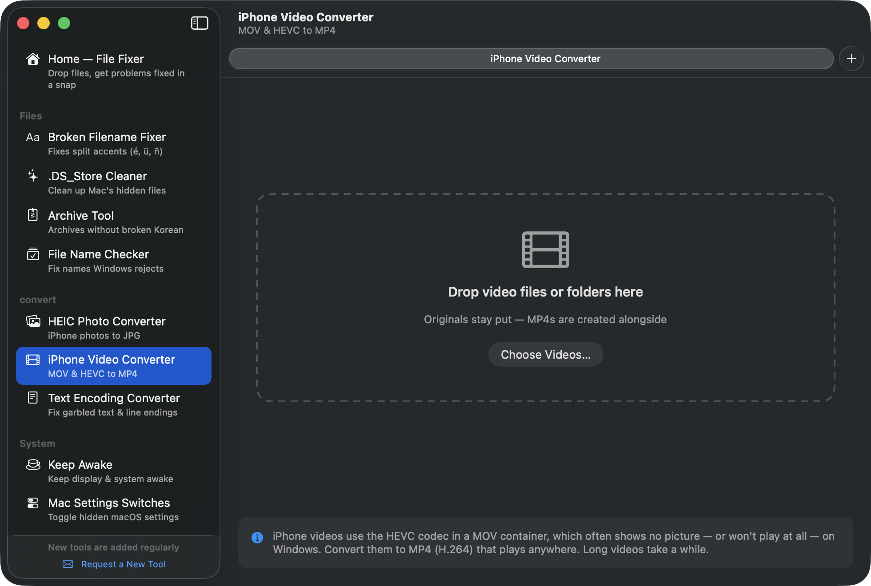Click the blue info icon in the notice
Viewport: 871px width, 586px height.
(257, 537)
